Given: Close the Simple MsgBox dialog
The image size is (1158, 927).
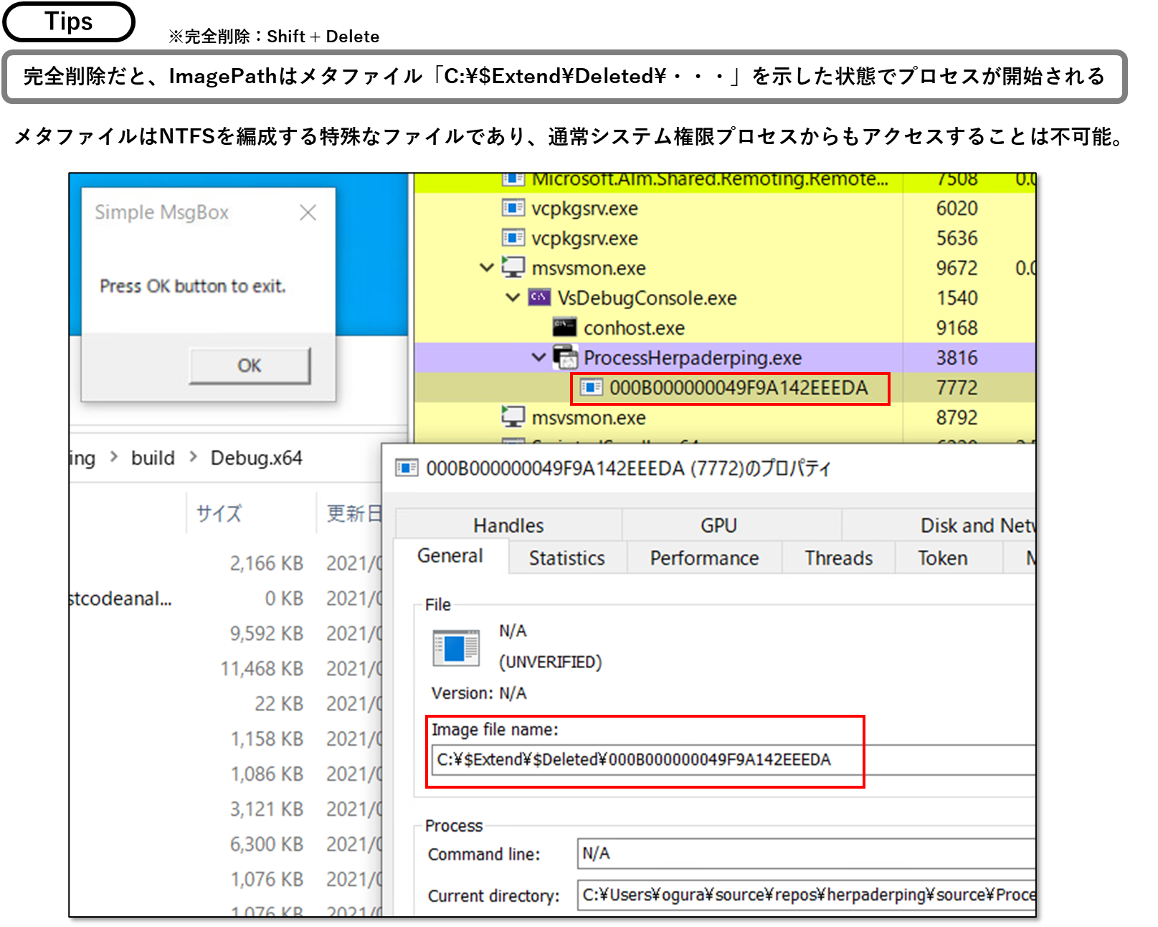Looking at the screenshot, I should pos(308,212).
